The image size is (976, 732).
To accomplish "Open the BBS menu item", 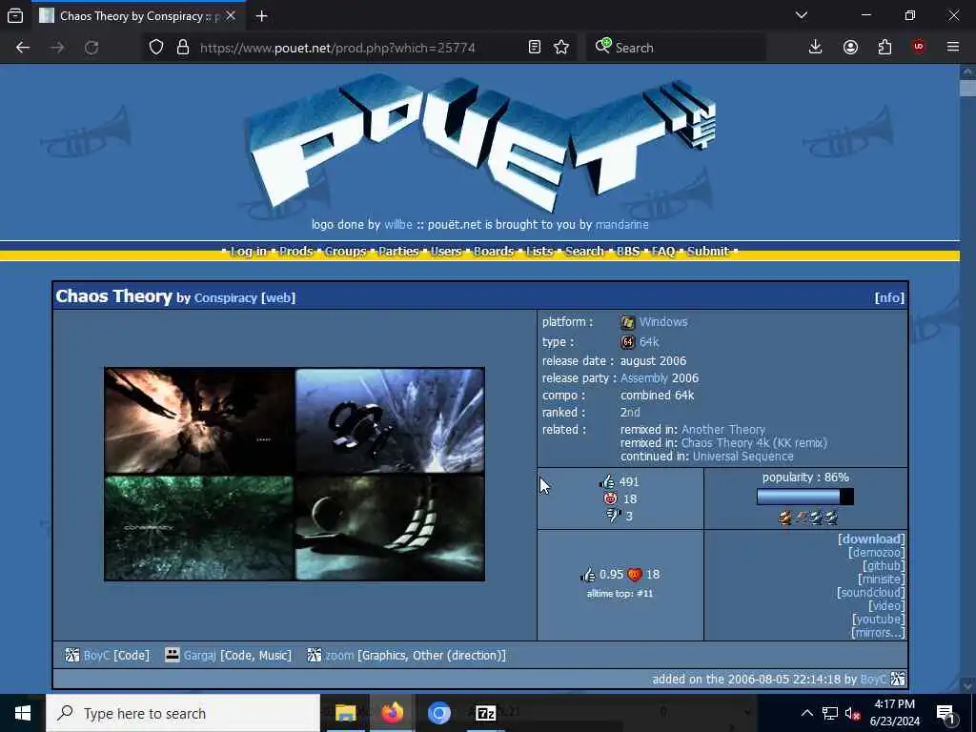I will [x=627, y=252].
